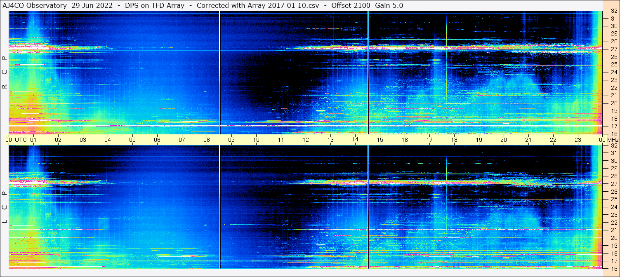Choose hour "15" on the time axis

click(x=380, y=140)
